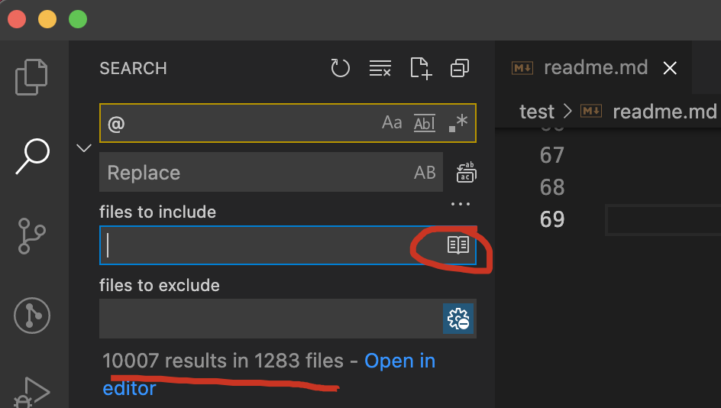Collapse the replace field chevron
The image size is (721, 408).
coord(84,148)
